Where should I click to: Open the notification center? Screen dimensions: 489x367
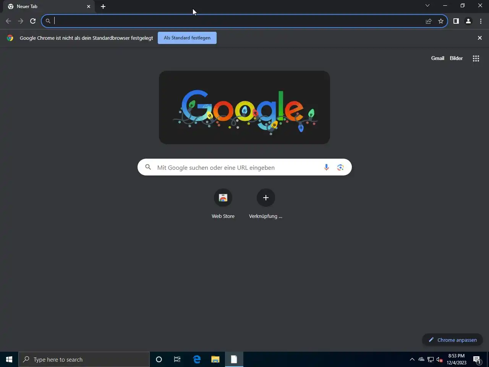tap(477, 359)
